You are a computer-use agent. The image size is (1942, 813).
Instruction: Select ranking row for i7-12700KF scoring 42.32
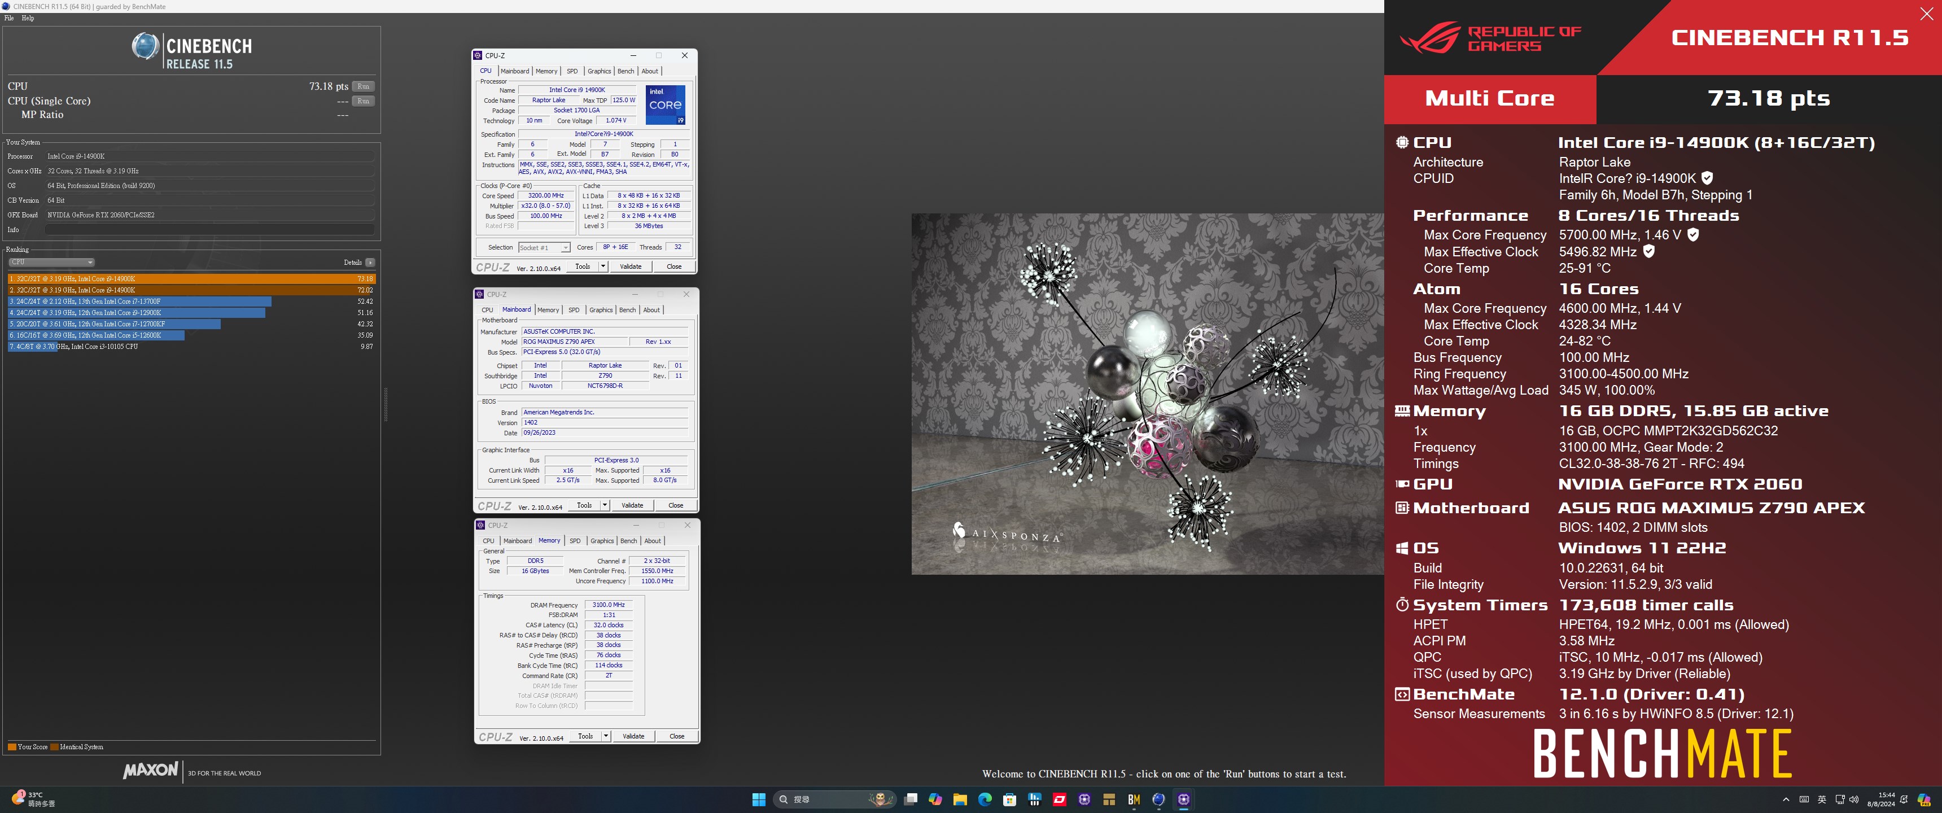pos(191,324)
